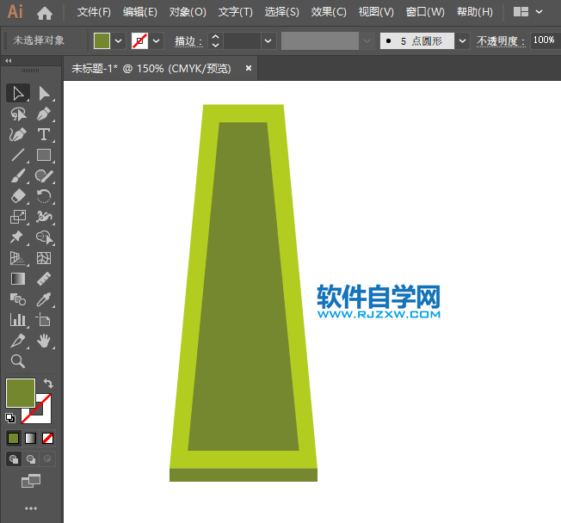Click the 描边 stroke panel link

pyautogui.click(x=188, y=41)
